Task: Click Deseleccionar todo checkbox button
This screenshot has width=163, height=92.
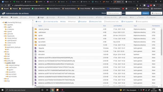Action: point(111,21)
